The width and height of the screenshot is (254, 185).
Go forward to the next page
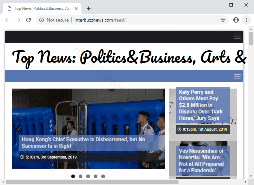18,20
